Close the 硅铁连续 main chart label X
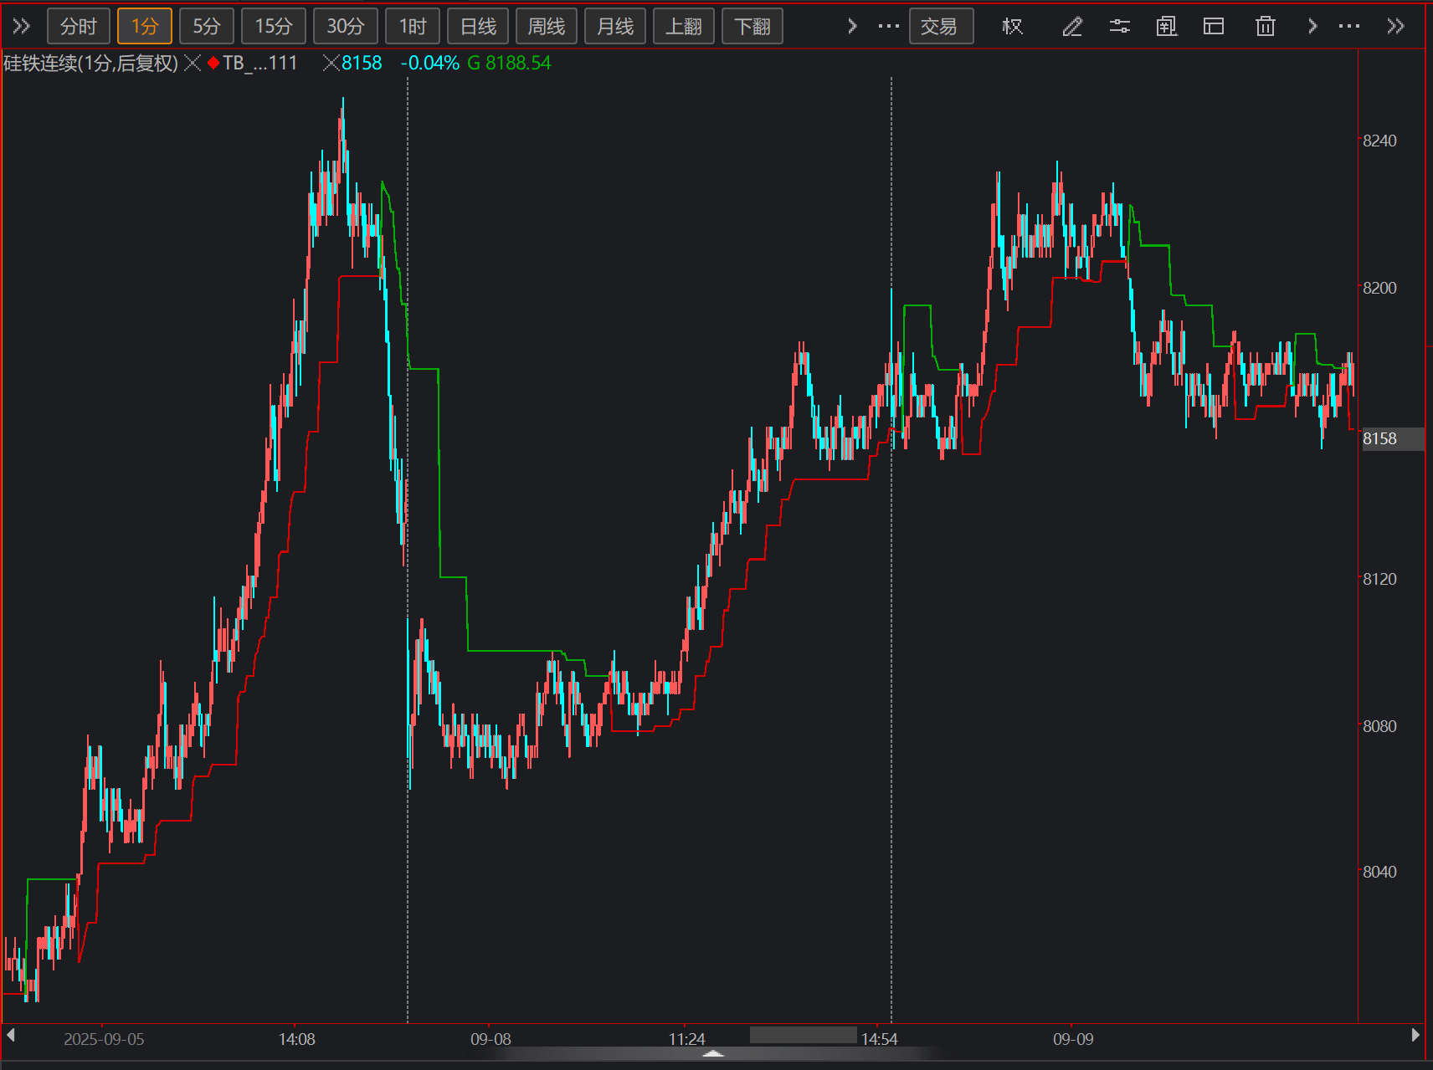The width and height of the screenshot is (1433, 1070). tap(193, 63)
